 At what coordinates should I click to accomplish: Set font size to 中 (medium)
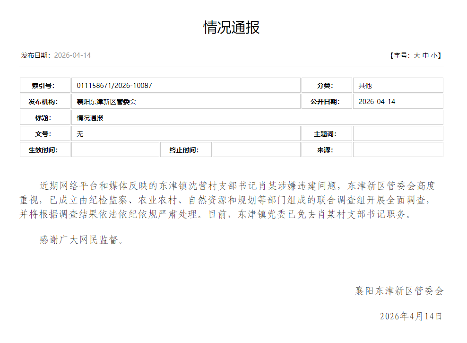425,55
